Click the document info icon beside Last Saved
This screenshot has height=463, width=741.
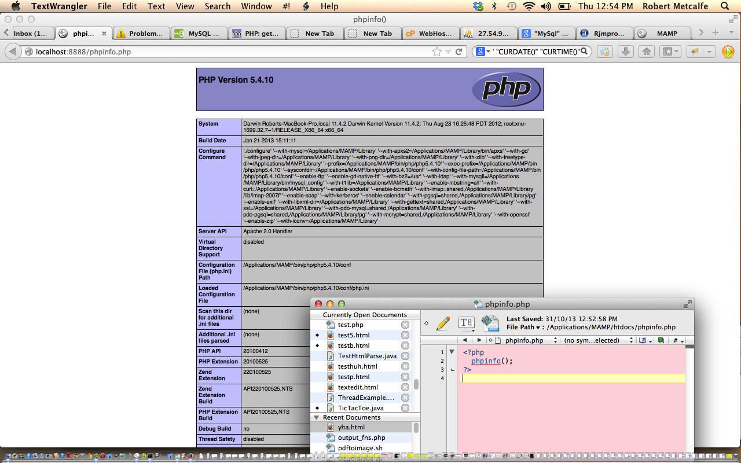(490, 323)
